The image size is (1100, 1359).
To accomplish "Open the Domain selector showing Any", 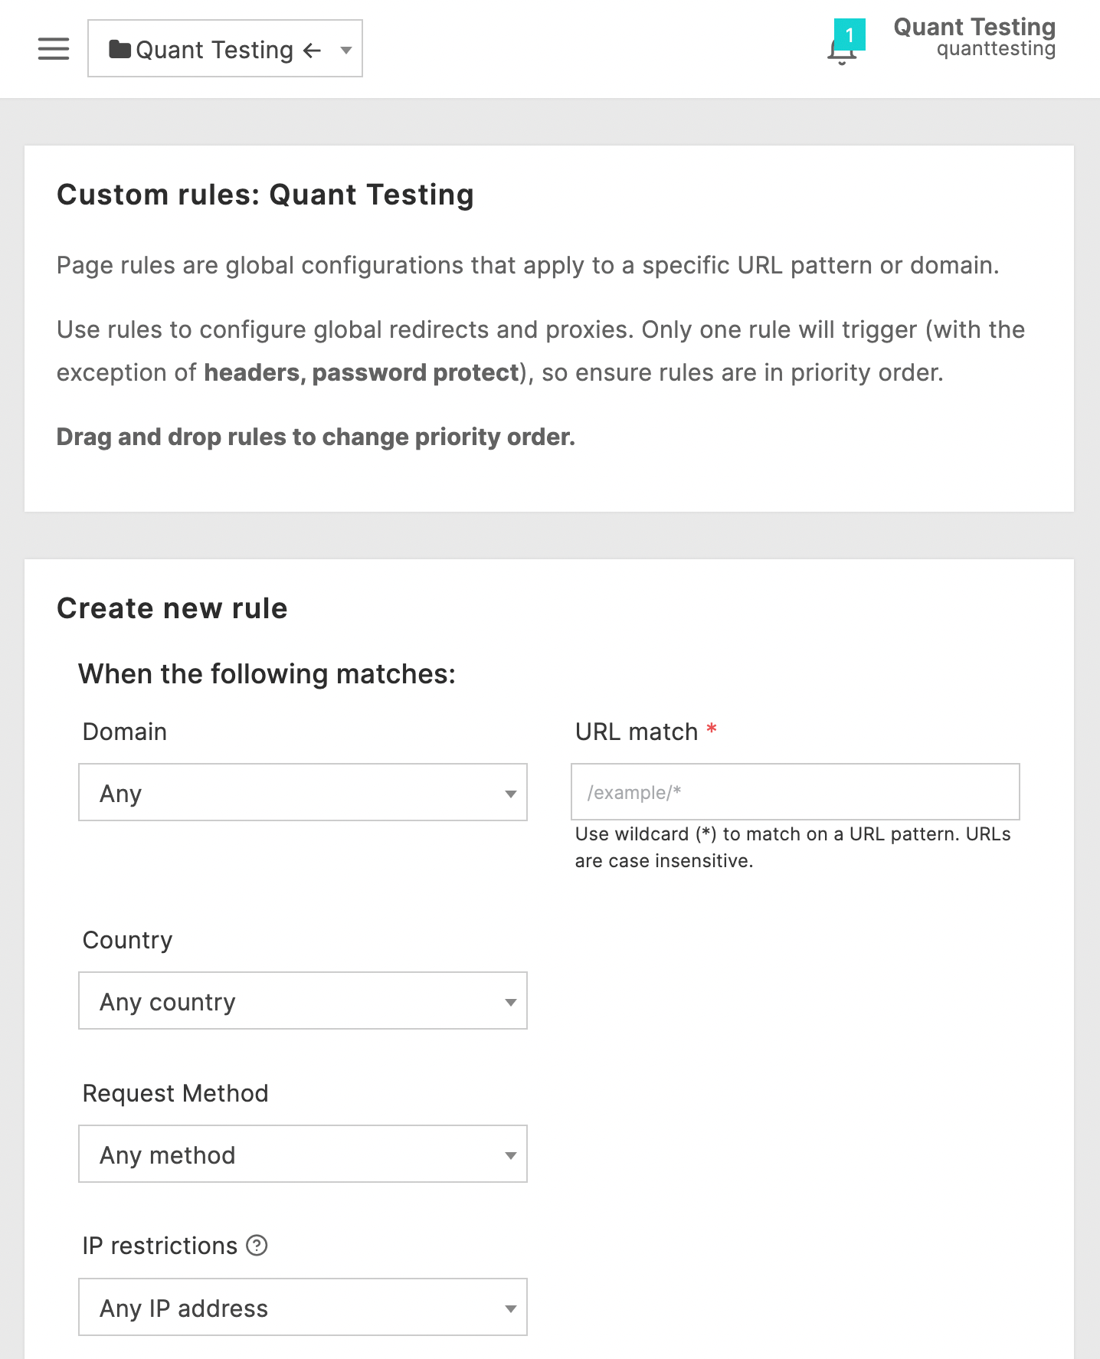I will tap(303, 793).
